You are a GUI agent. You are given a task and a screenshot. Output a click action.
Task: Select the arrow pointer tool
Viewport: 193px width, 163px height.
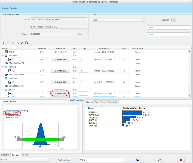(3, 43)
